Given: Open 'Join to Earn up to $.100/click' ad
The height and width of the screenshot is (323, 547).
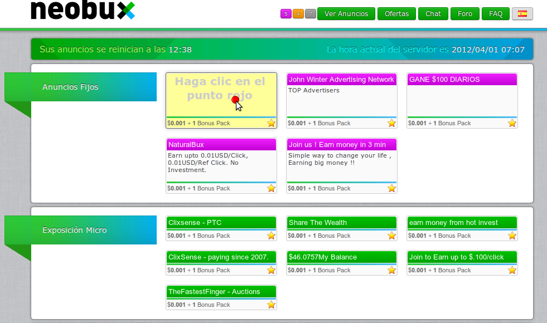Looking at the screenshot, I should click(x=462, y=257).
